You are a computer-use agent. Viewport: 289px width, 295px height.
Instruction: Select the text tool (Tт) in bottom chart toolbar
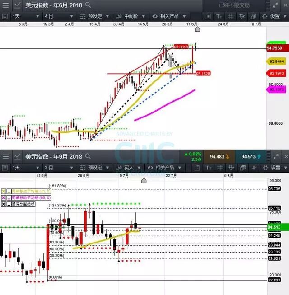pos(208,168)
